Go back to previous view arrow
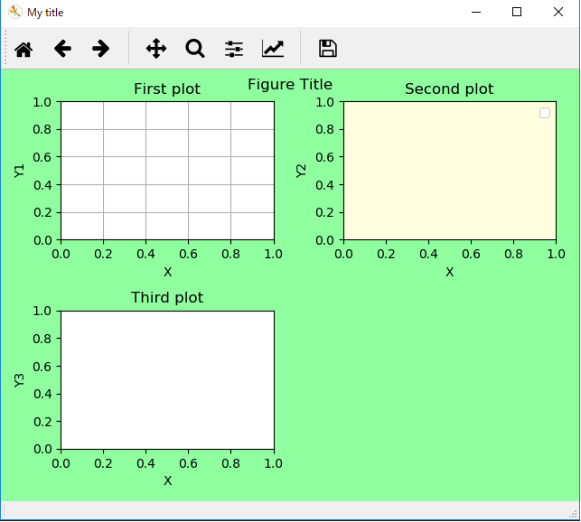The width and height of the screenshot is (581, 522). point(62,49)
